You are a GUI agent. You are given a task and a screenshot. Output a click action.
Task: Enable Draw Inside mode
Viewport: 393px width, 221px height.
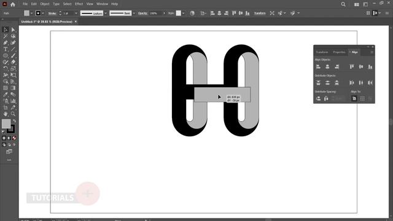click(14, 145)
